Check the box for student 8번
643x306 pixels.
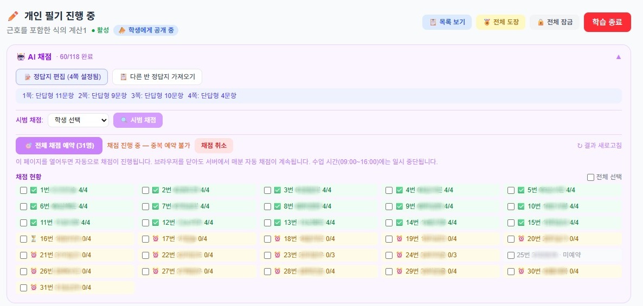point(267,206)
